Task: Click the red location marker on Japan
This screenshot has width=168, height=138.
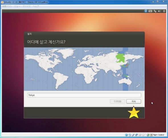Action: pos(127,65)
